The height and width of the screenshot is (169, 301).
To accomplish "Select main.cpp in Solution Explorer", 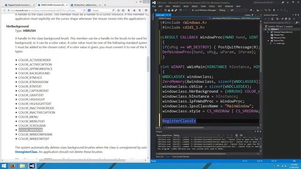I will click(280, 44).
